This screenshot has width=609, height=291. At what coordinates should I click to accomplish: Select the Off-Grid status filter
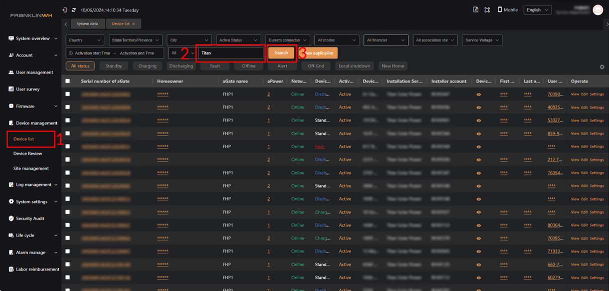point(316,66)
